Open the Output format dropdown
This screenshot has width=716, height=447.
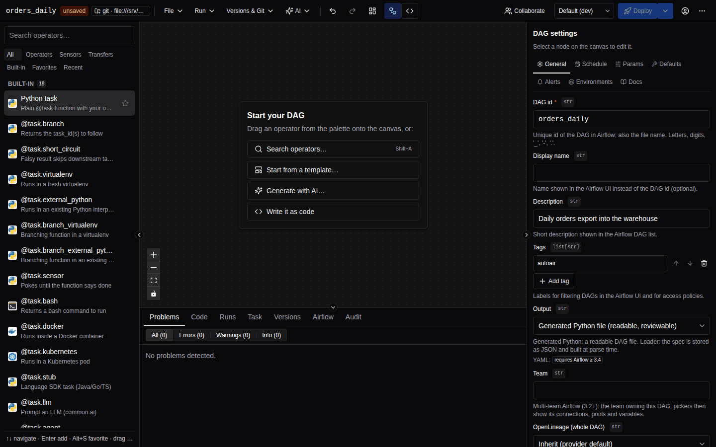pyautogui.click(x=622, y=326)
